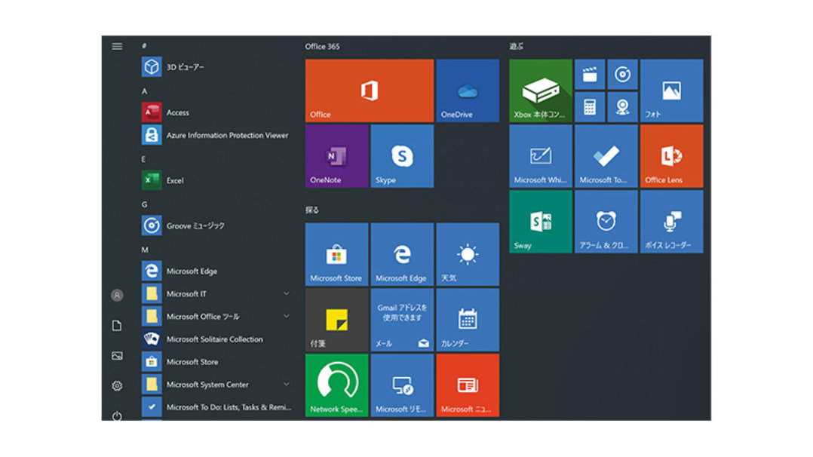Open the Xbox console companion tile
Viewport: 813px width, 457px height.
click(x=540, y=90)
